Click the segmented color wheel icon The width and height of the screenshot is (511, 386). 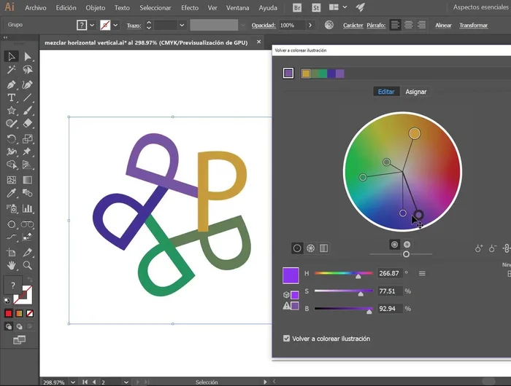pyautogui.click(x=310, y=248)
